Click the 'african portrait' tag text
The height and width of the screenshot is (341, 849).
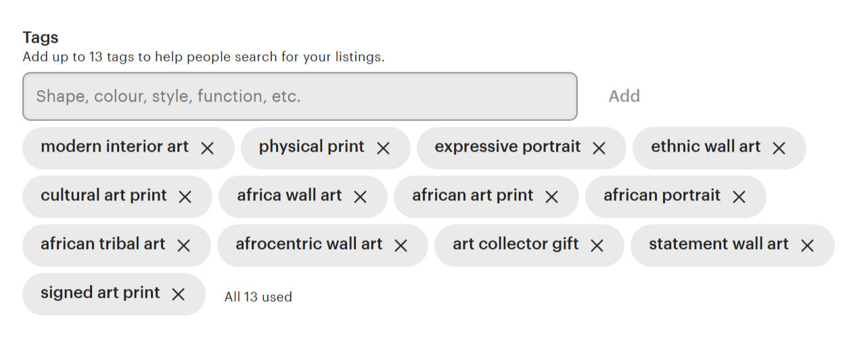(x=662, y=196)
